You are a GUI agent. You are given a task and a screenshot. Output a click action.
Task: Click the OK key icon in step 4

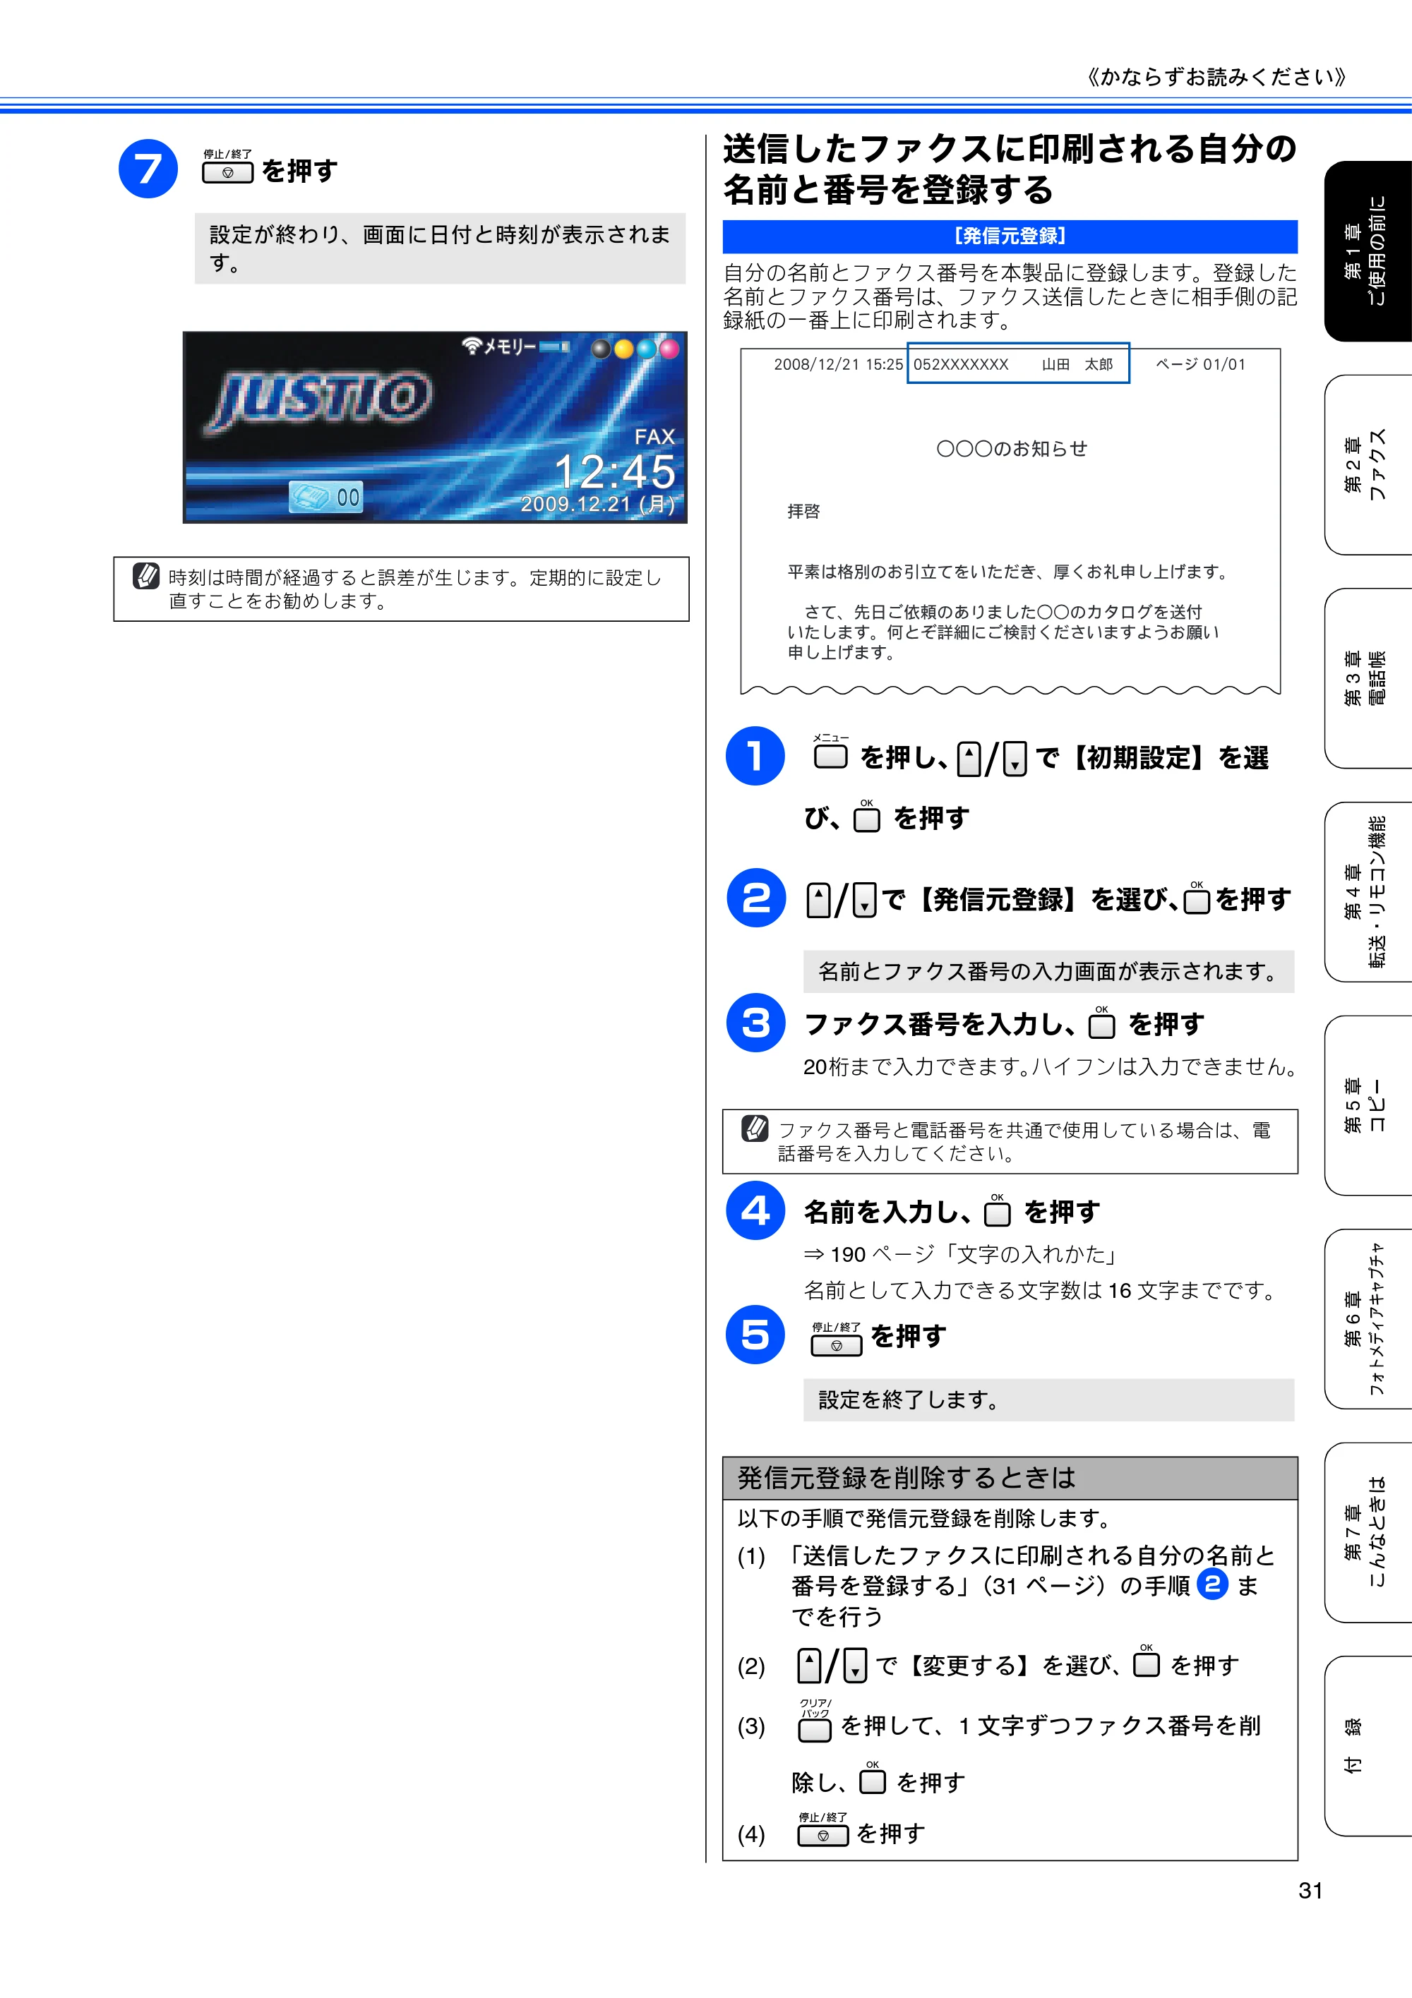(x=998, y=1210)
